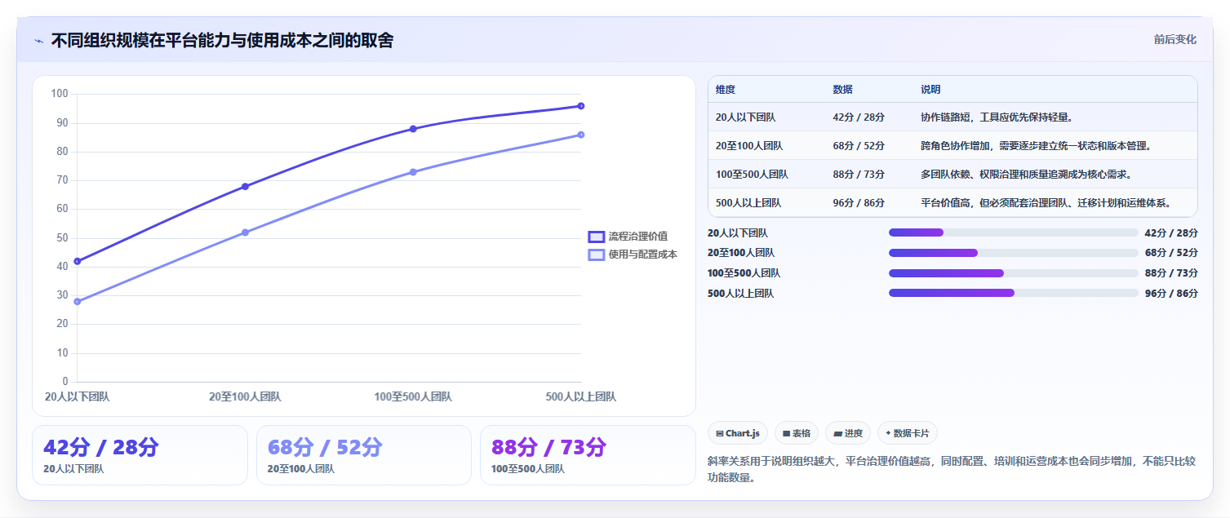Click the 88分 / 73分 table cell
This screenshot has width=1230, height=518.
pyautogui.click(x=859, y=175)
